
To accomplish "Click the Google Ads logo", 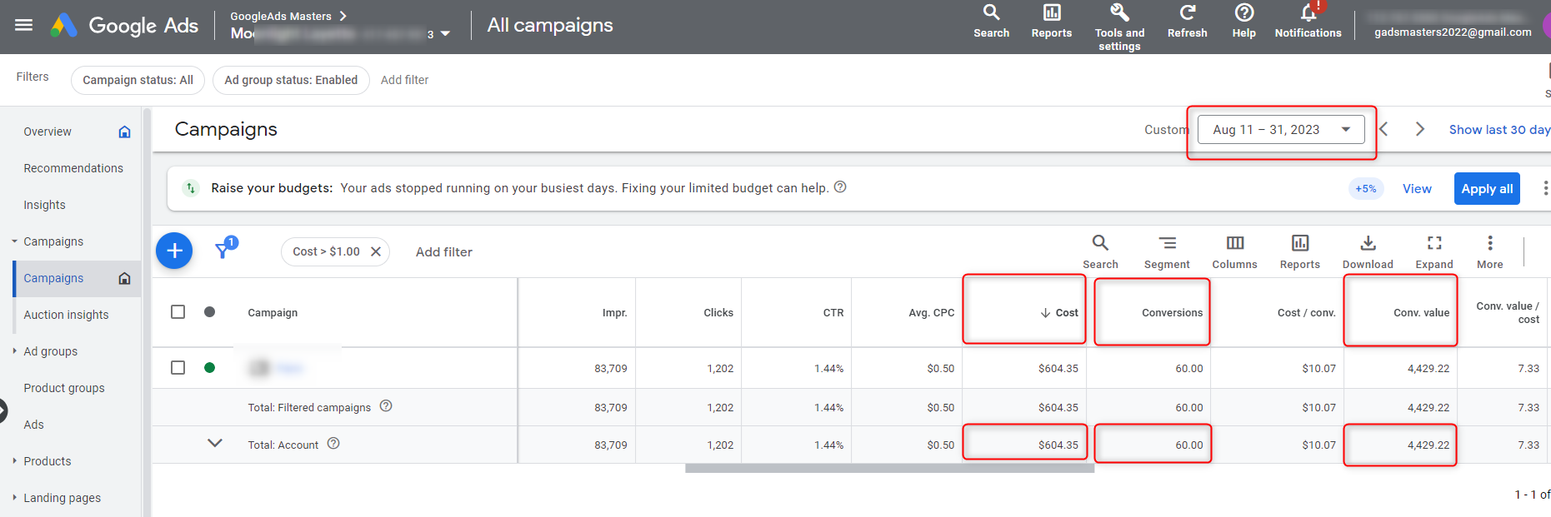I will [x=124, y=25].
